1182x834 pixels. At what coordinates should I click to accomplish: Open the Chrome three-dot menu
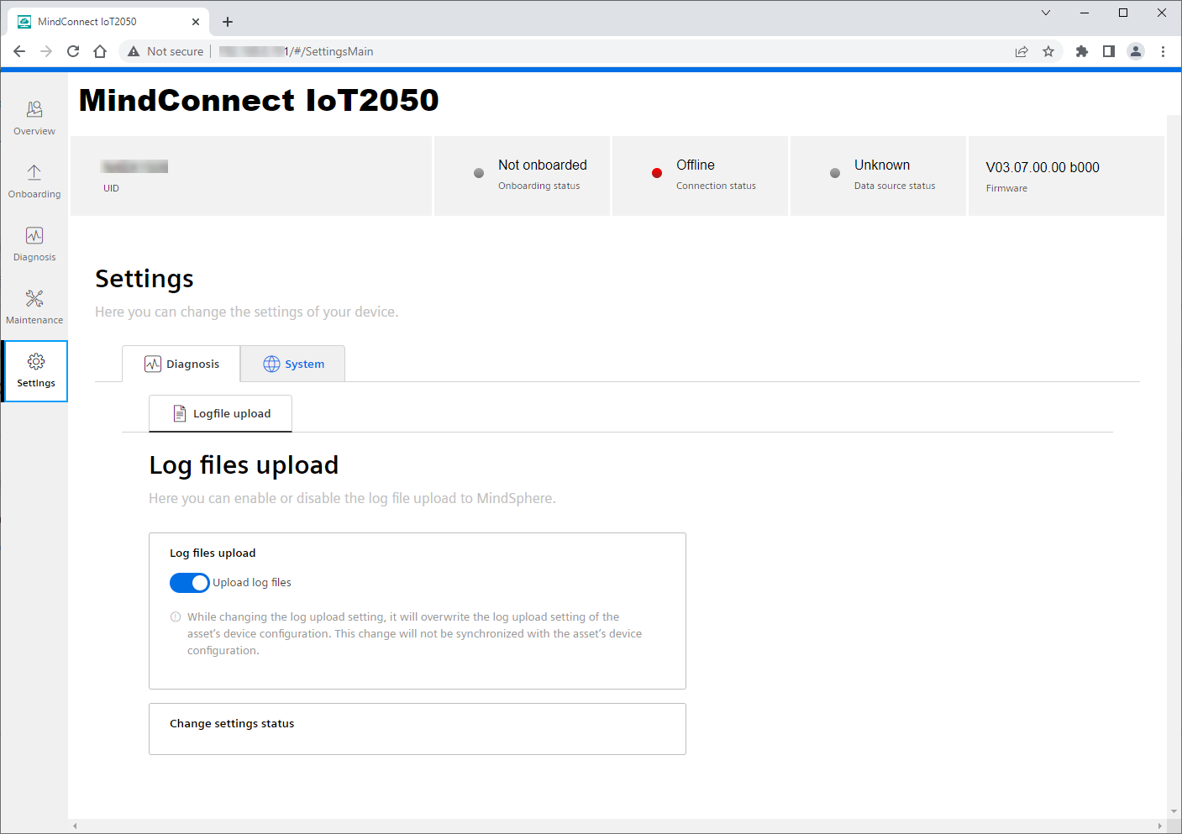(1163, 51)
